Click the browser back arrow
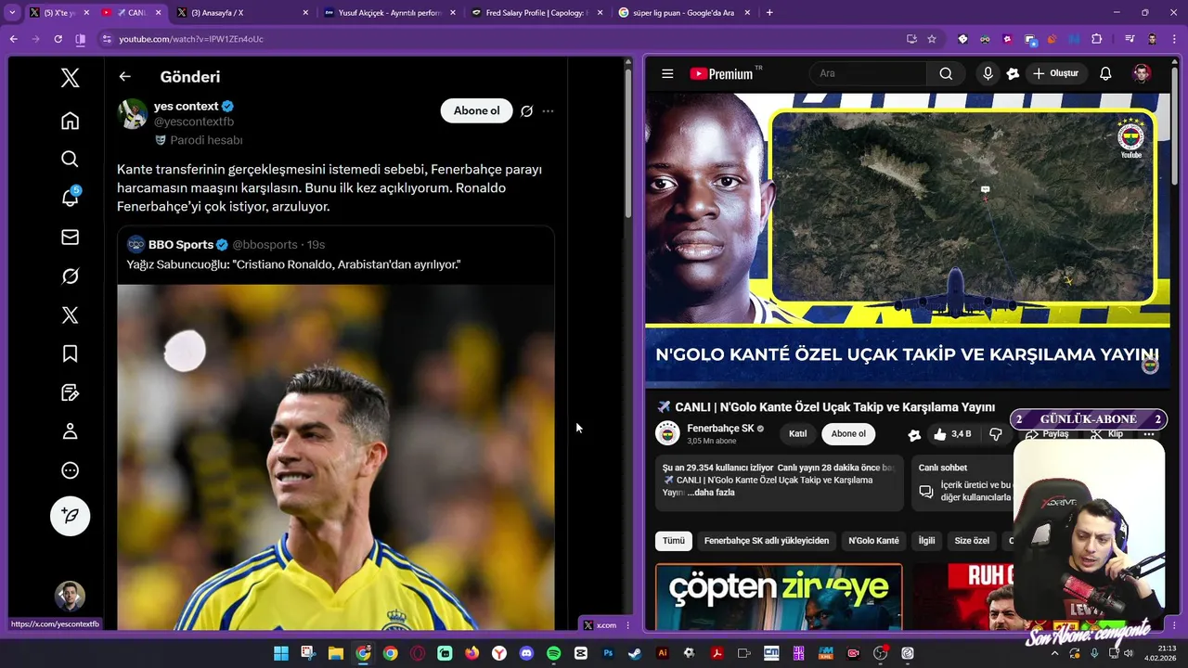 tap(13, 39)
